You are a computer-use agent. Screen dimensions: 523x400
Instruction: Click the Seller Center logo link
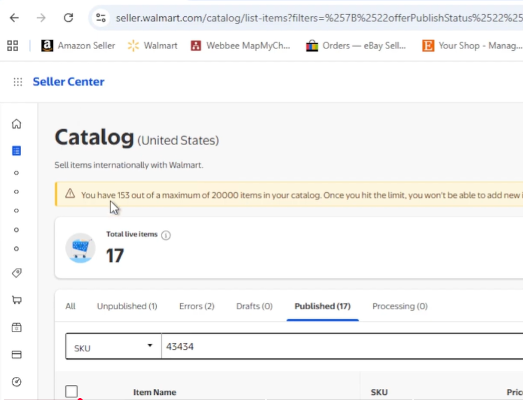pos(68,82)
